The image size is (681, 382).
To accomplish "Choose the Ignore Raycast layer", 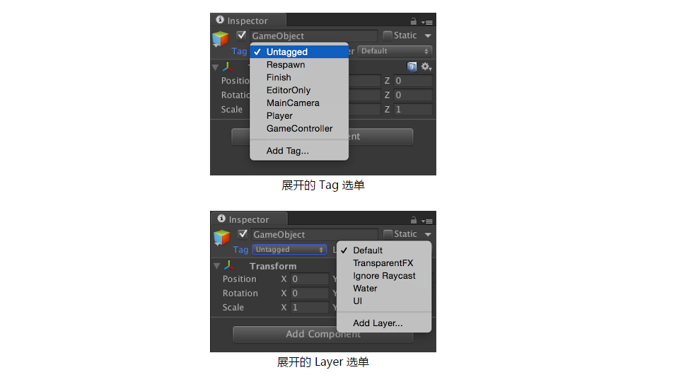I will point(384,275).
